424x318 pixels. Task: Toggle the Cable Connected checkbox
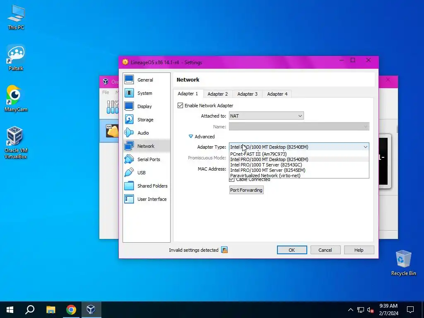(x=232, y=180)
